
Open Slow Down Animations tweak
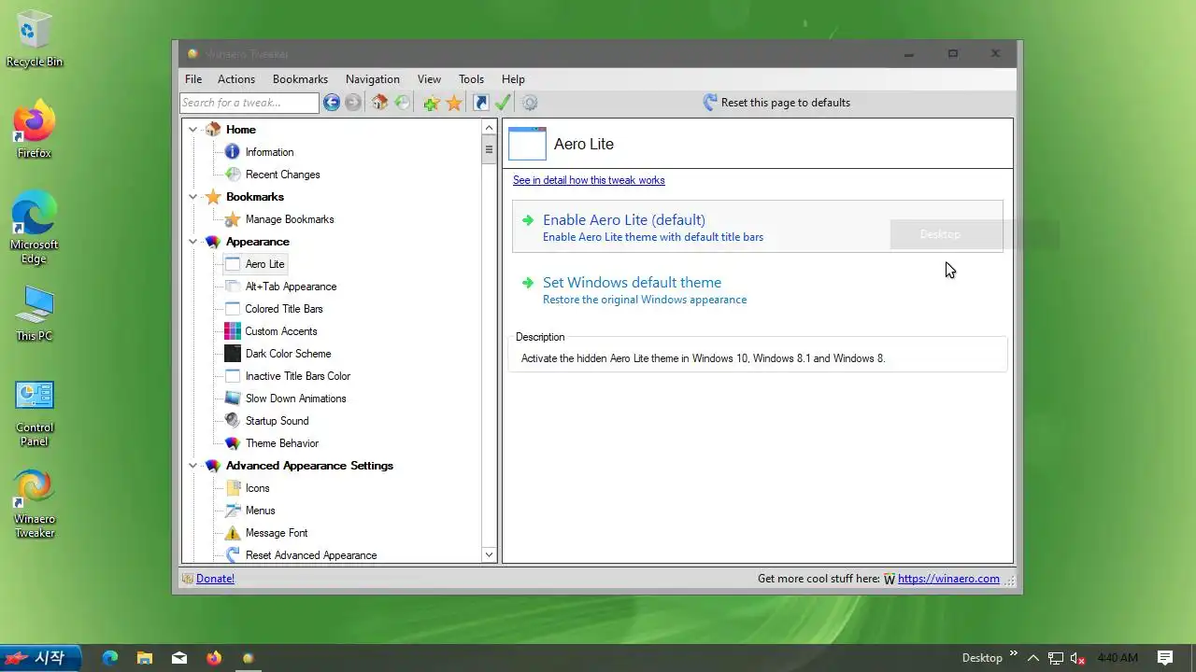click(295, 399)
